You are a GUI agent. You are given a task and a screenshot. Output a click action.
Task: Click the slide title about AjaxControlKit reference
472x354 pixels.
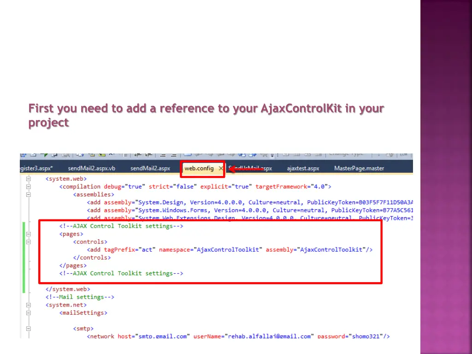(x=206, y=116)
